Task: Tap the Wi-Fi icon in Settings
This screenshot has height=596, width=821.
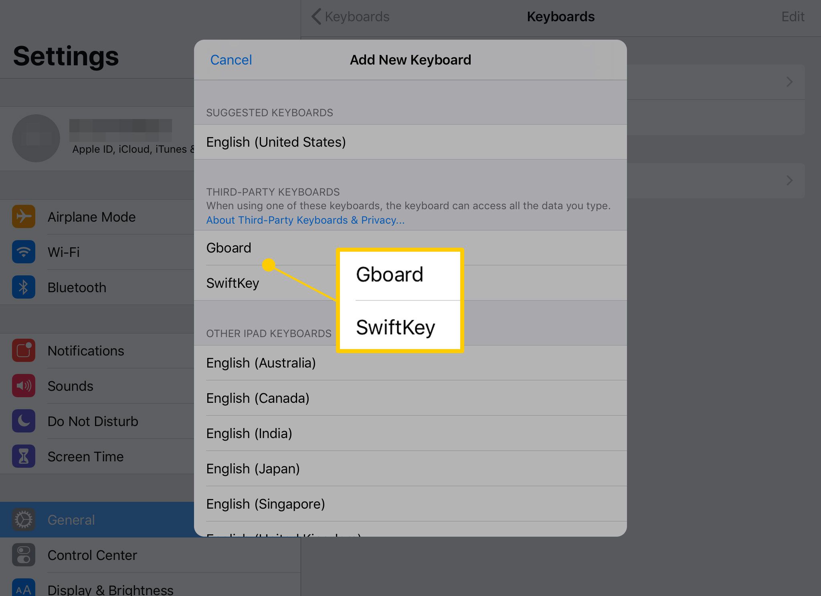Action: pos(24,252)
